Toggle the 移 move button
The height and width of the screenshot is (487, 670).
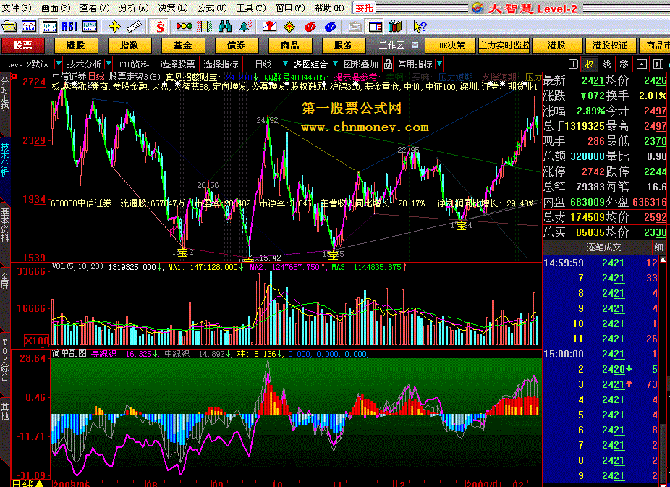click(624, 64)
